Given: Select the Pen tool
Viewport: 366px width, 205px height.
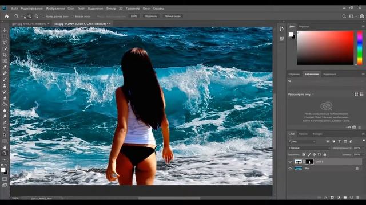Looking at the screenshot, I should pyautogui.click(x=5, y=122).
